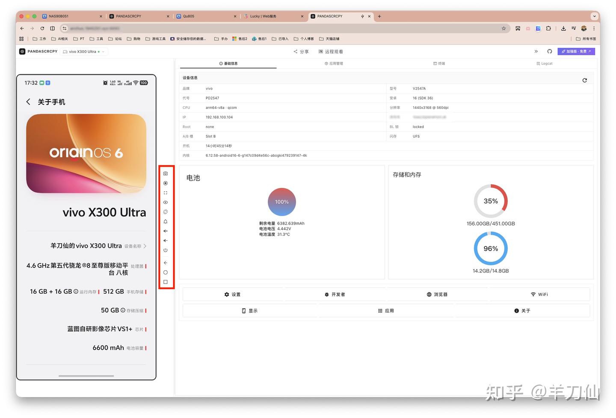
Task: Open the browser profile avatar
Action: click(584, 28)
